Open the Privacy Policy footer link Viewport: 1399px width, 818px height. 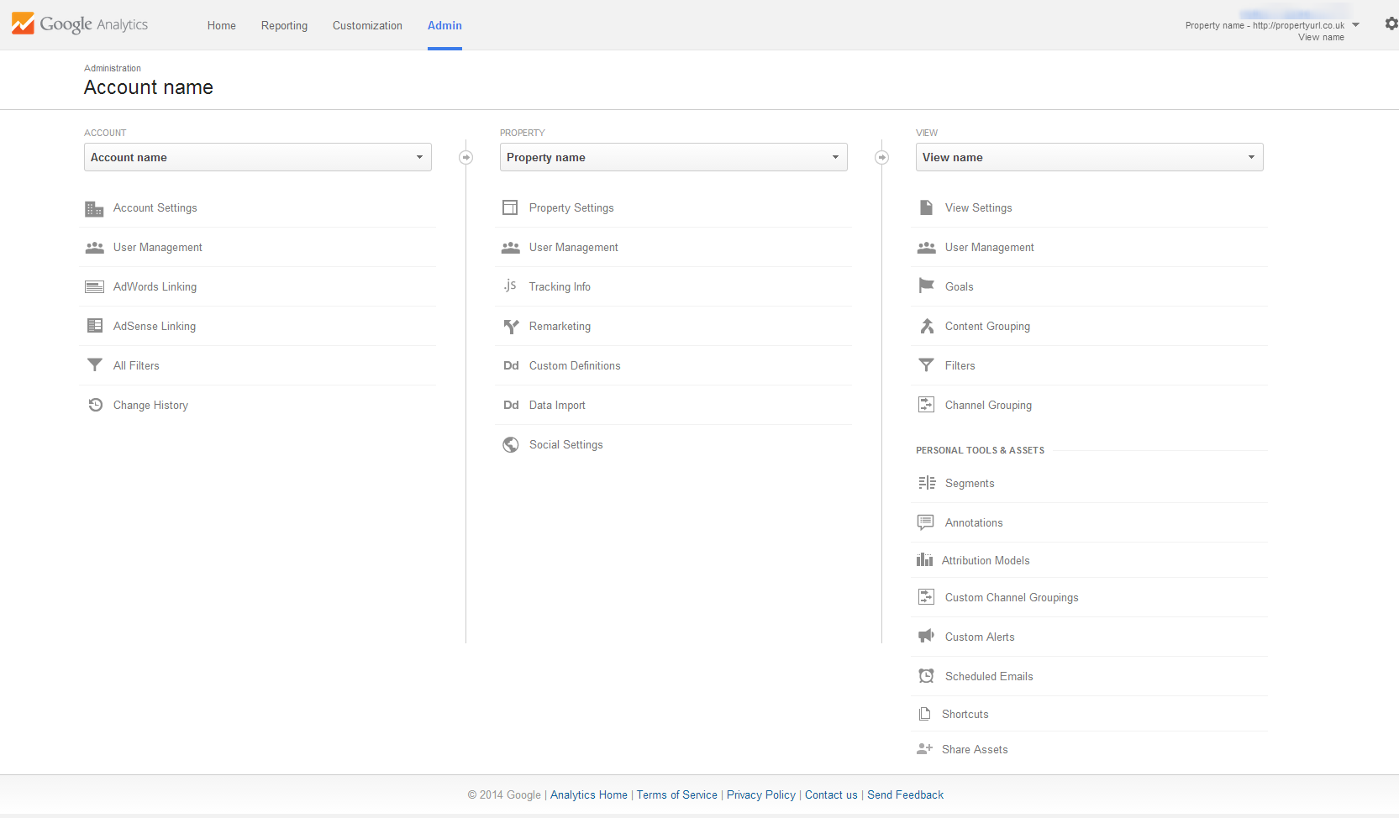click(x=760, y=794)
